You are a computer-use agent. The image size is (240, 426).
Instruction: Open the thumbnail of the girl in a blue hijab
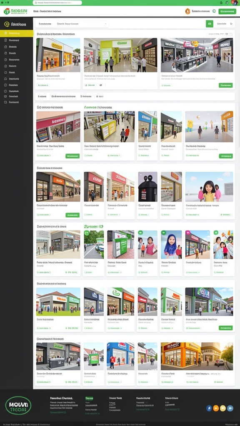(171, 245)
